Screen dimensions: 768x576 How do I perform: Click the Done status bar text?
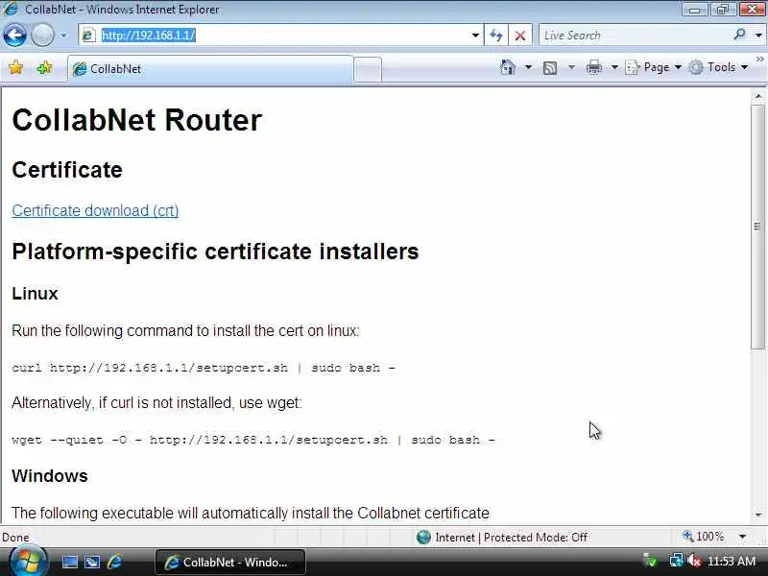(15, 538)
